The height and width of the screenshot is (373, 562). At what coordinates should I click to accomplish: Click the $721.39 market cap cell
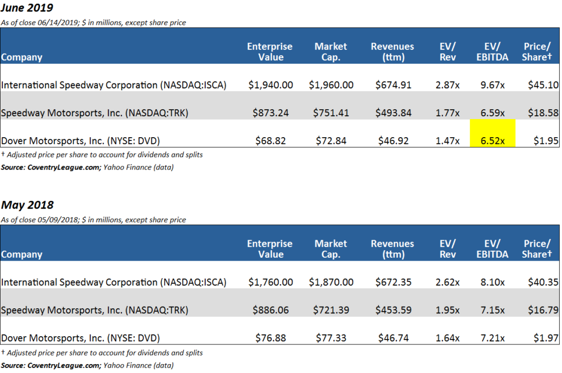point(331,310)
